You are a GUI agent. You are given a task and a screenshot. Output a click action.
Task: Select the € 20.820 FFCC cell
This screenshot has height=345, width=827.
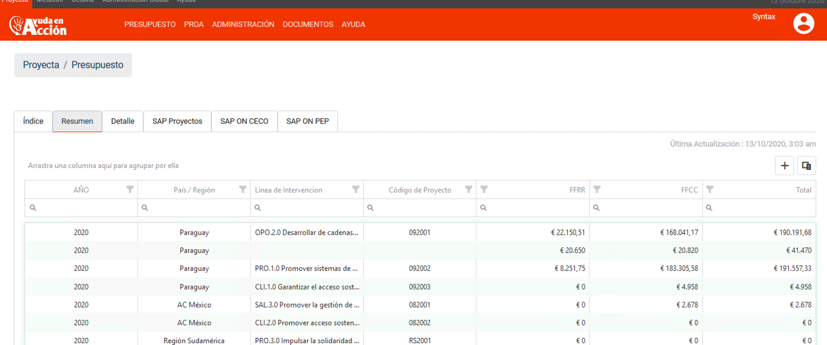(646, 251)
